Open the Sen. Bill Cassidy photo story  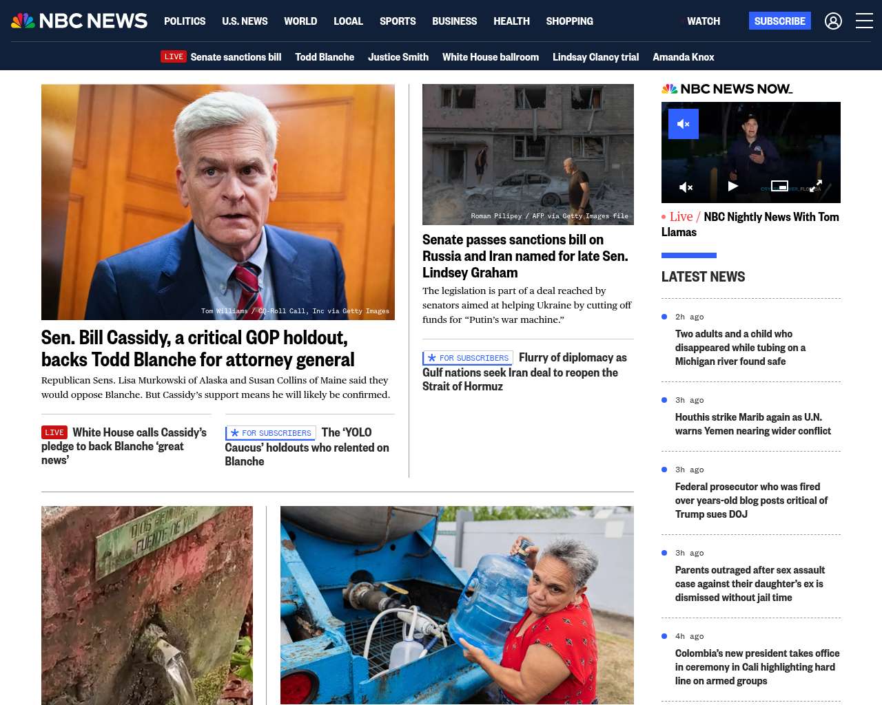(x=218, y=202)
